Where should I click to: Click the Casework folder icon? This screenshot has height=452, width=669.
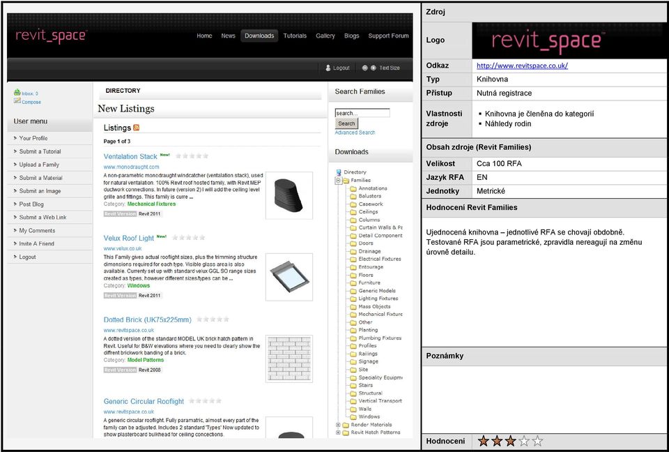[x=353, y=204]
